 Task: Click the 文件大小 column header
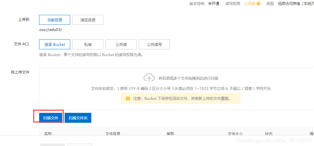[x=235, y=134]
